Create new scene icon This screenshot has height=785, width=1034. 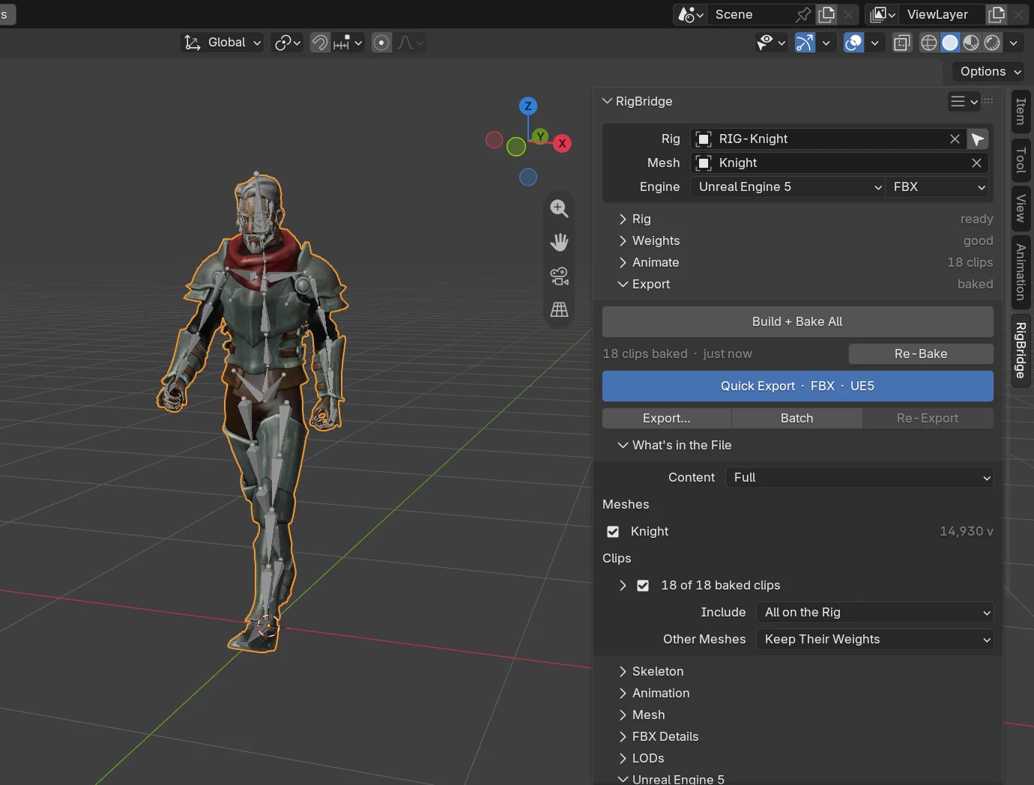[826, 14]
